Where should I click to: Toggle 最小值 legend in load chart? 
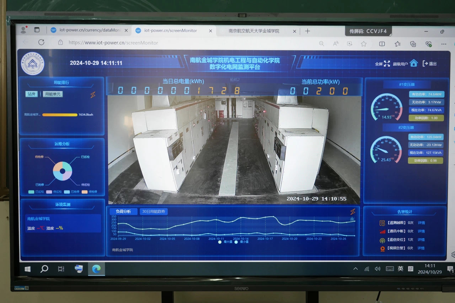click(x=241, y=242)
